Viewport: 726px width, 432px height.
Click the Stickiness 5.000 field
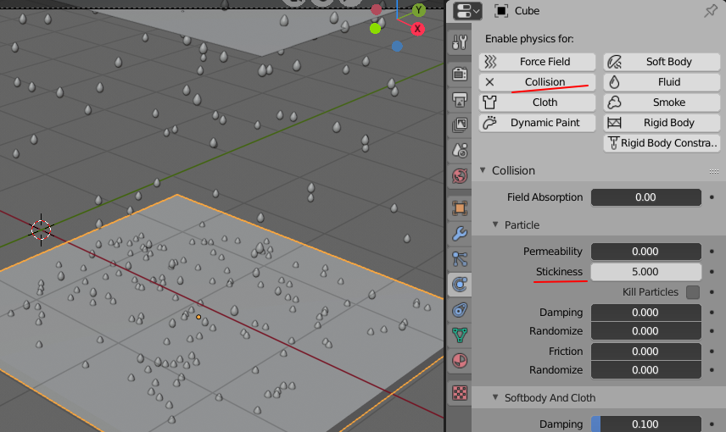646,272
